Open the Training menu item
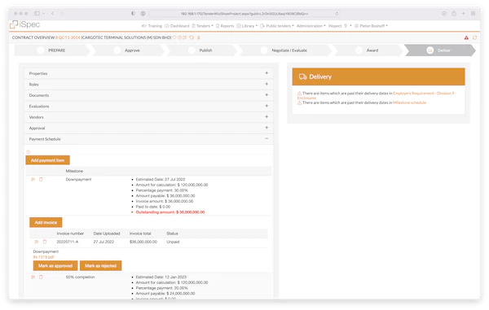 pos(152,26)
